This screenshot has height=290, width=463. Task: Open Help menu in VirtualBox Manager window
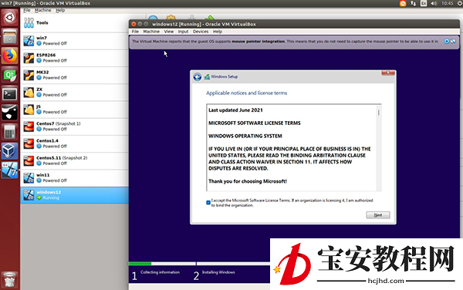coord(60,10)
